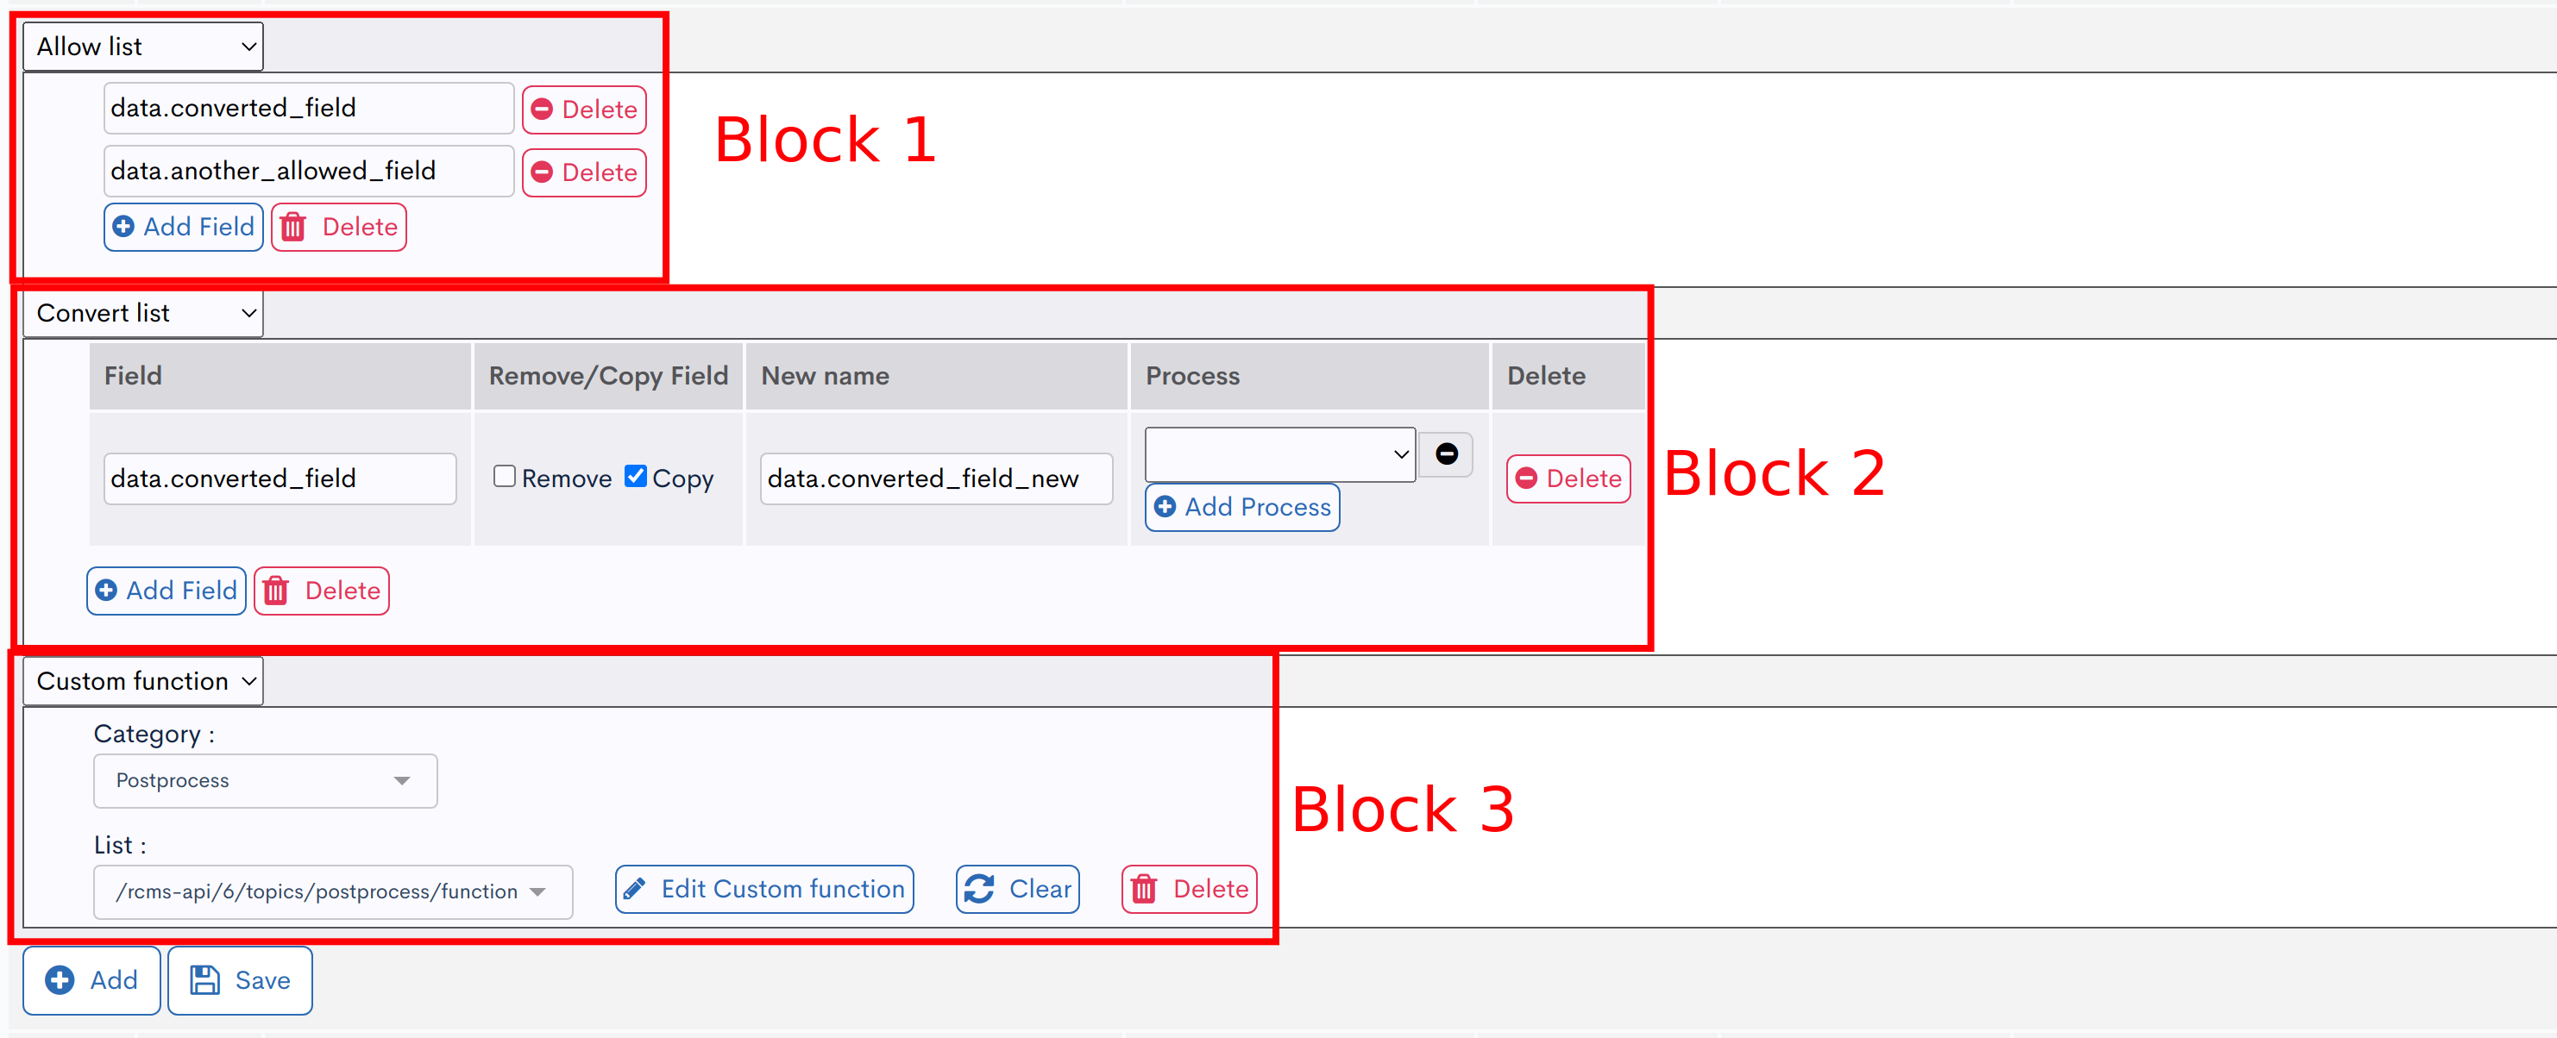Image resolution: width=2557 pixels, height=1038 pixels.
Task: Click the bottom Add plus button
Action: pos(91,980)
